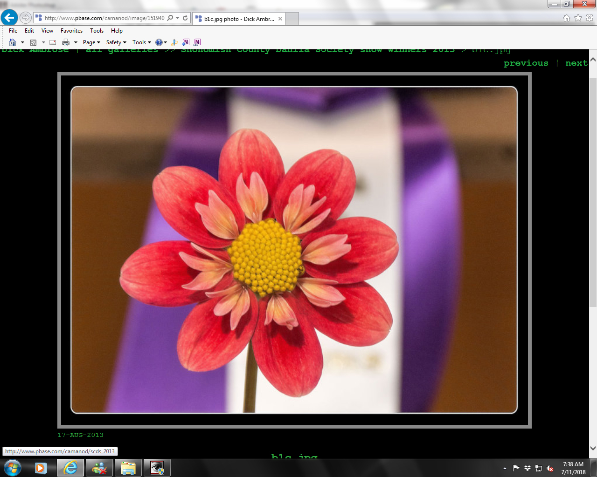Click the Home icon at top right
This screenshot has width=597, height=477.
click(x=567, y=18)
